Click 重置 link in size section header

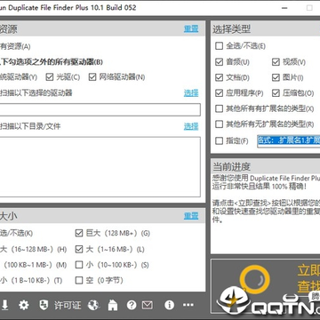coord(191,216)
